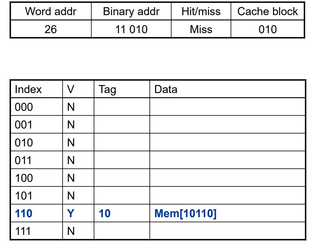
Task: Click the "Word addr" header cell
Action: (51, 11)
